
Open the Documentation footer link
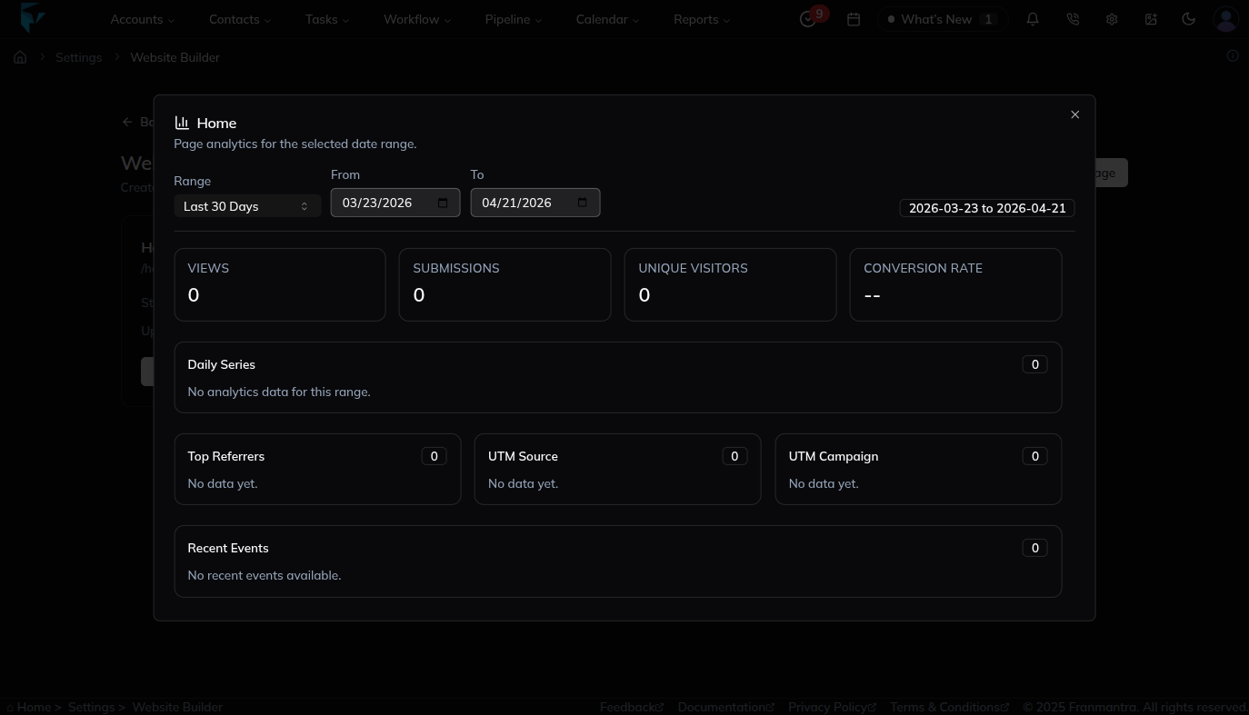tap(726, 707)
